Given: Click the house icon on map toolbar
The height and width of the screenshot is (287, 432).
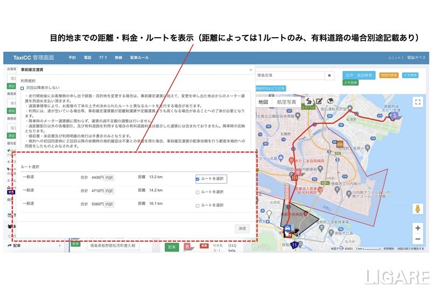Looking at the screenshot, I should click(329, 101).
